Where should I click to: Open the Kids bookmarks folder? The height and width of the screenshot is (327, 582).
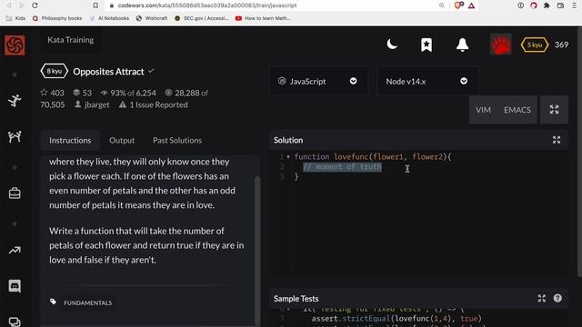click(16, 18)
